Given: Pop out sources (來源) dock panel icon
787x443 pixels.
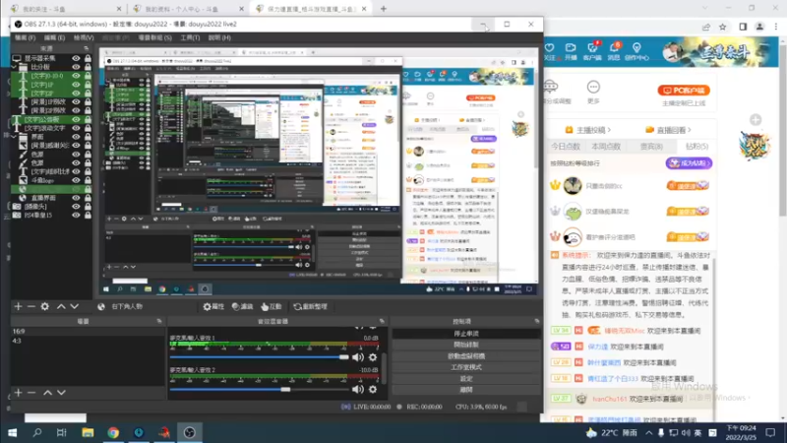Looking at the screenshot, I should tap(87, 48).
